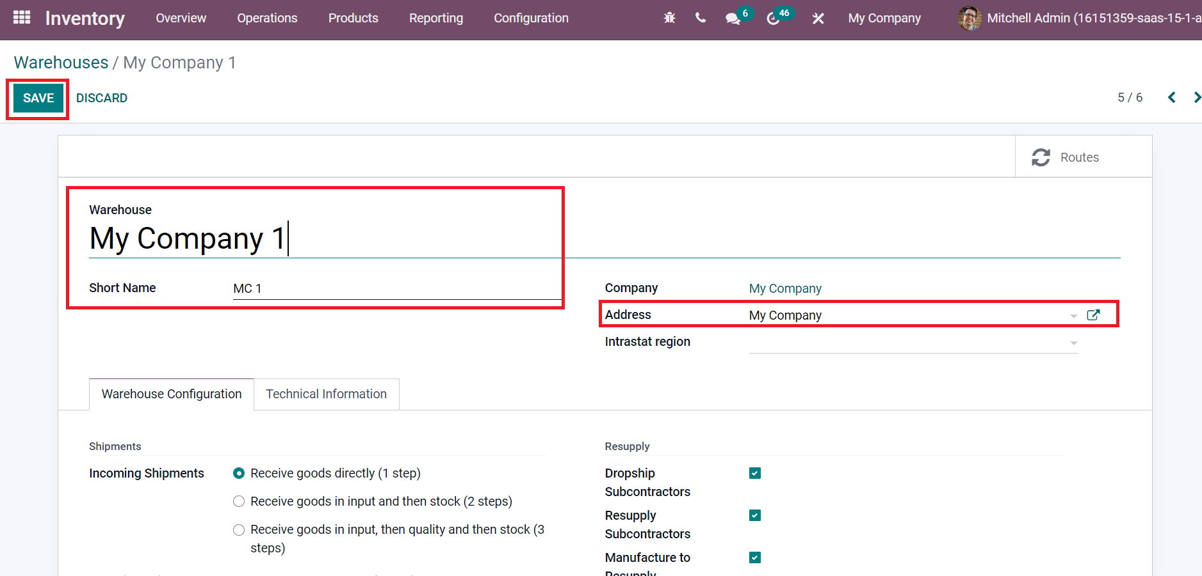
Task: Switch to Warehouse Configuration tab
Action: 172,394
